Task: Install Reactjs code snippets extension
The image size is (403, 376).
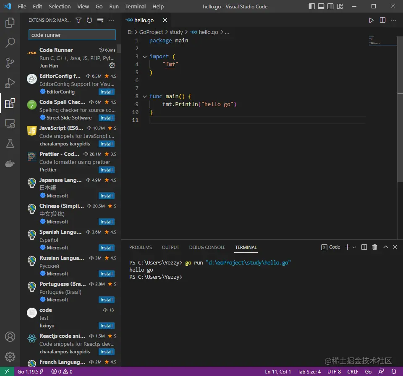Action: (x=106, y=352)
